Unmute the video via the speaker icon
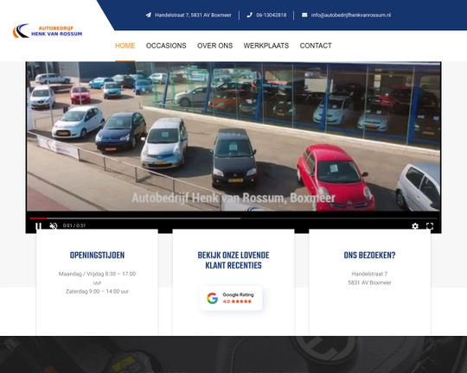Image resolution: width=467 pixels, height=373 pixels. click(x=54, y=225)
